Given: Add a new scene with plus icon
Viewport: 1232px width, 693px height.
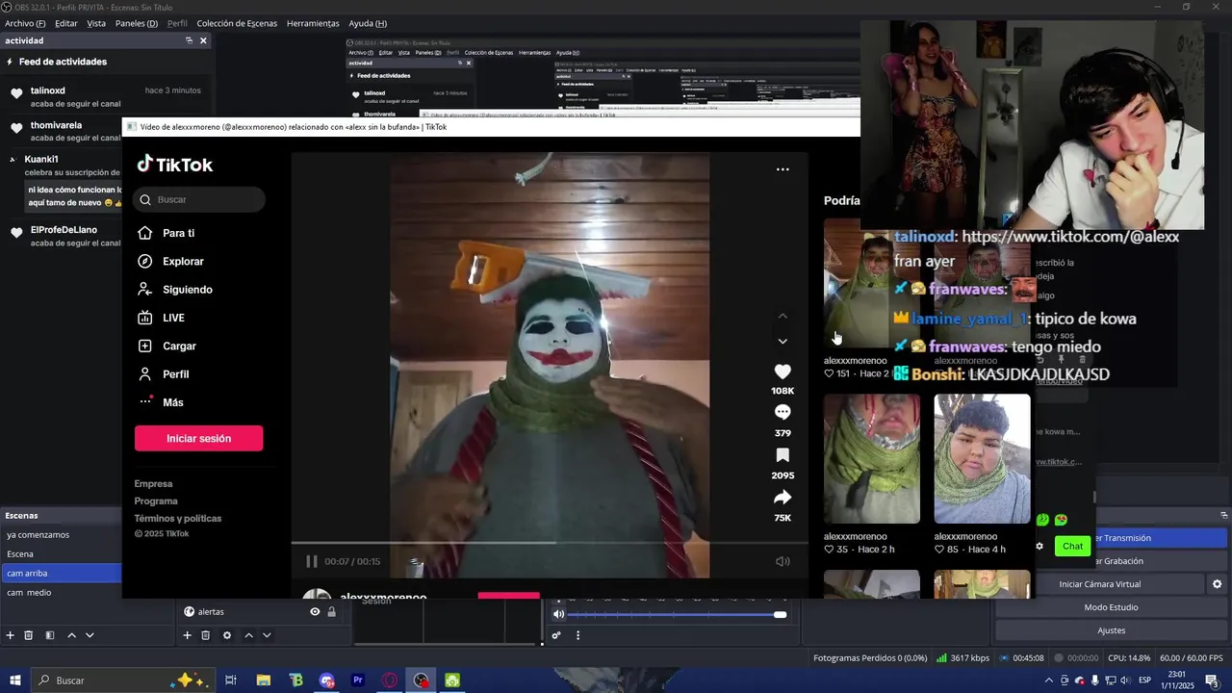Looking at the screenshot, I should point(11,635).
